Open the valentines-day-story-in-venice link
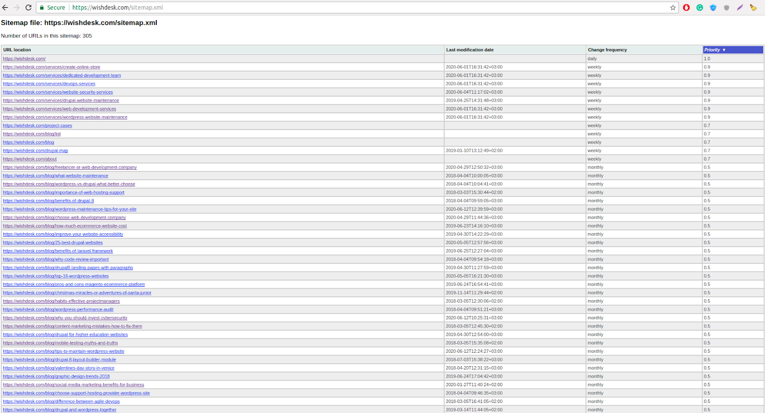 59,368
